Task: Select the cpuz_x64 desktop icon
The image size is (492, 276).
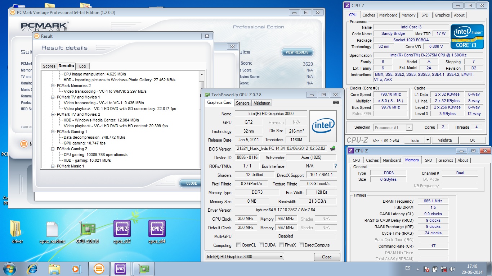Action: tap(157, 232)
